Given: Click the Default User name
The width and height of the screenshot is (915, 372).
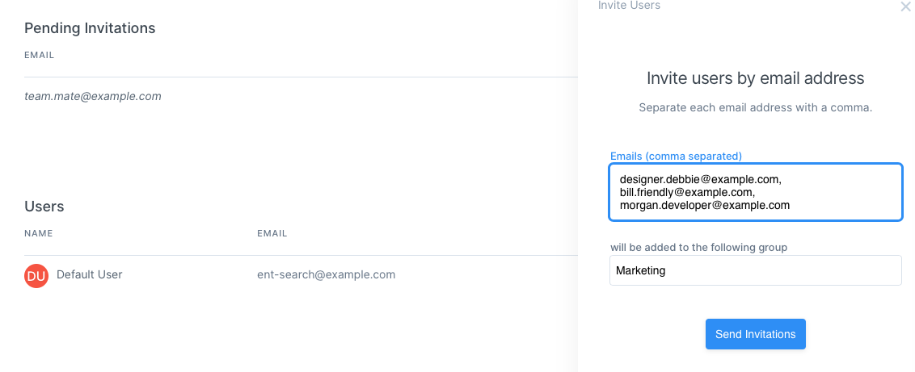Looking at the screenshot, I should (89, 274).
